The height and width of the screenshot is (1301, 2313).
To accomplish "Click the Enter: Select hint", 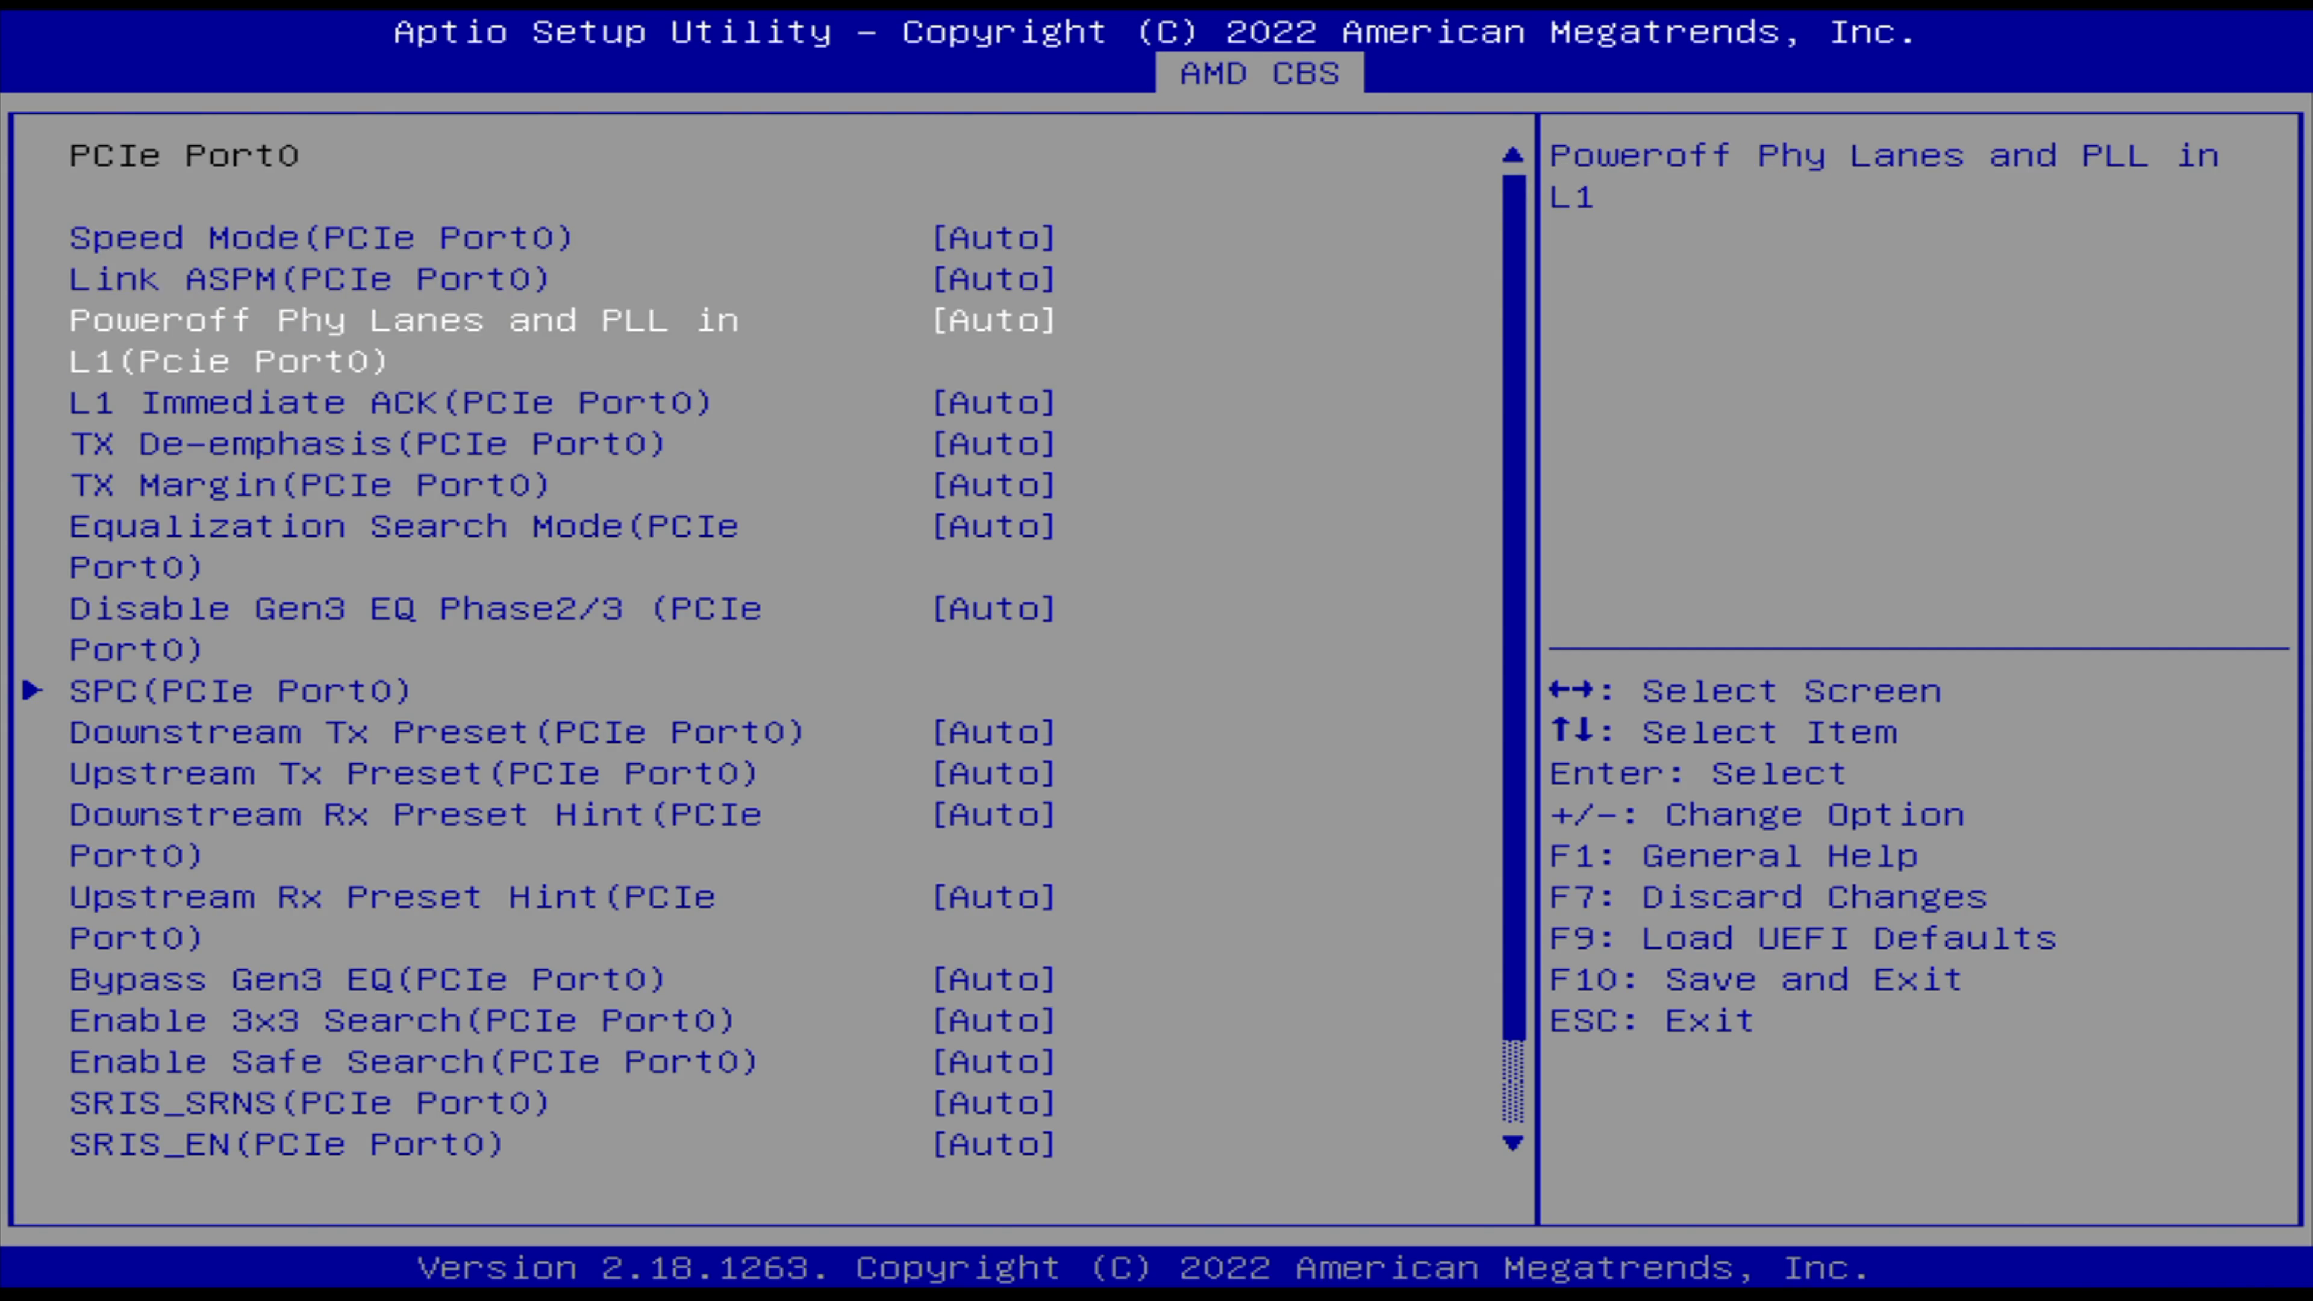I will (x=1698, y=774).
